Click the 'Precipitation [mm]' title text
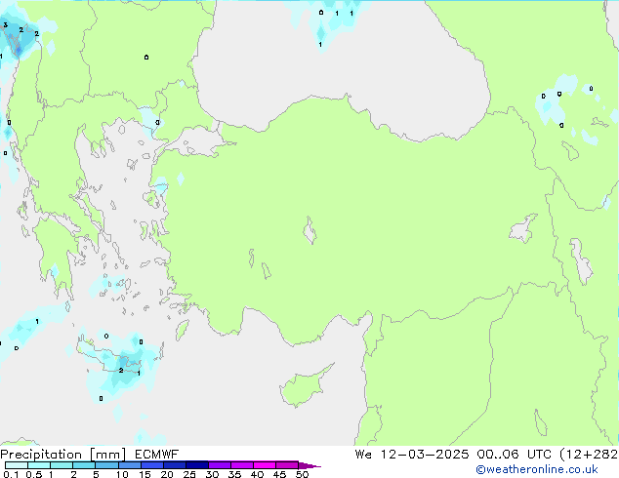The width and height of the screenshot is (619, 478). tap(62, 455)
